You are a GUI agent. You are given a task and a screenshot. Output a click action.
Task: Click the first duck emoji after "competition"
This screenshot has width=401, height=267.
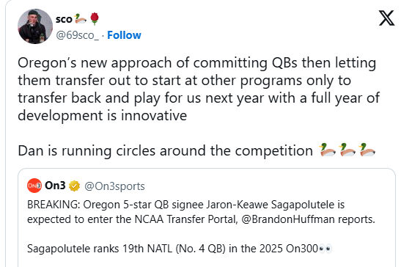(x=328, y=150)
